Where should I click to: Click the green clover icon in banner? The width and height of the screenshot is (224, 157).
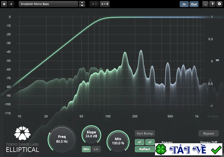pos(161,149)
